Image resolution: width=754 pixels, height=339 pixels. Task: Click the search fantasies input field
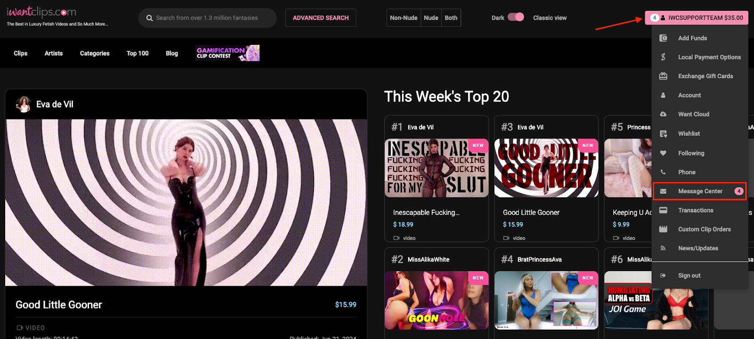207,18
